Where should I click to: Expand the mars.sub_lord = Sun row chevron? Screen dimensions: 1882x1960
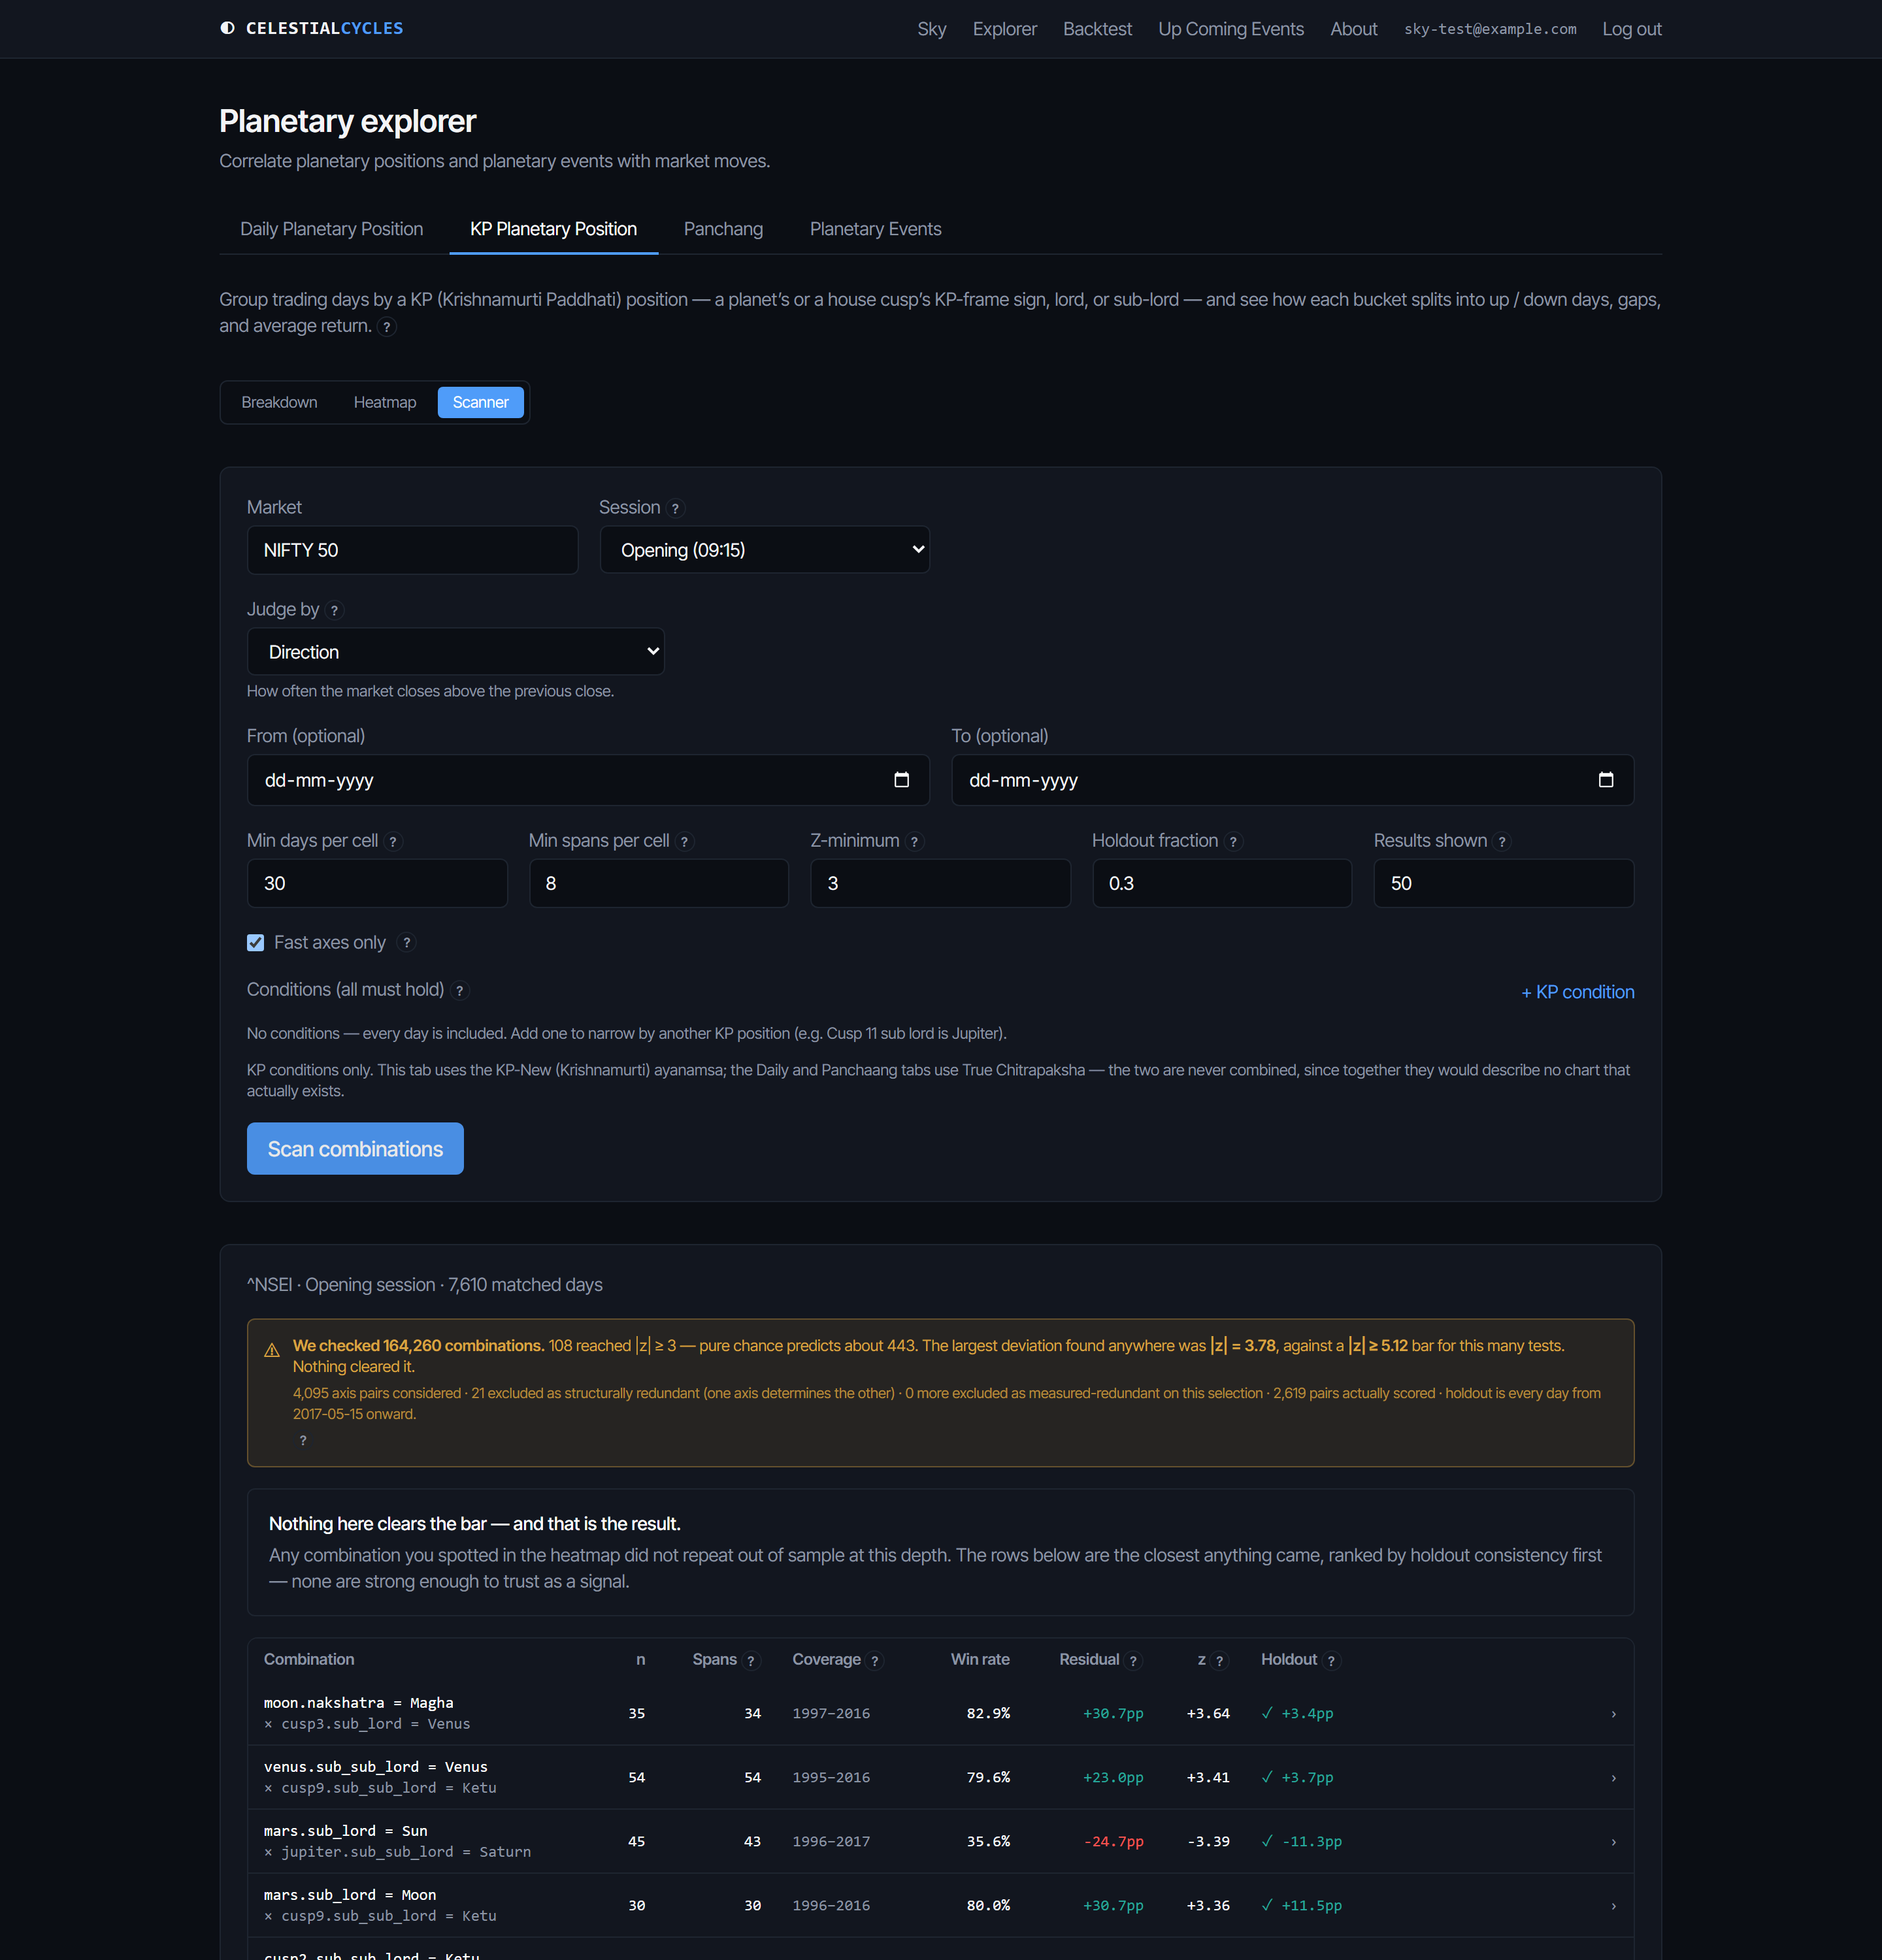tap(1613, 1842)
